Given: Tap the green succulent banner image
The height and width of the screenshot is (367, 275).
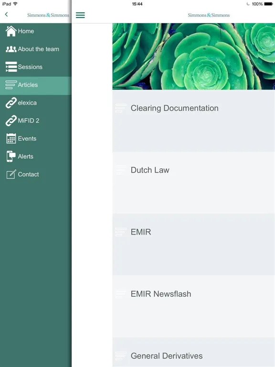Looking at the screenshot, I should coord(194,56).
